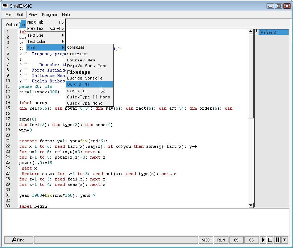293x248 pixels.
Task: Click the 'siz=1+(xmax>300)' code line
Action: coord(39,92)
